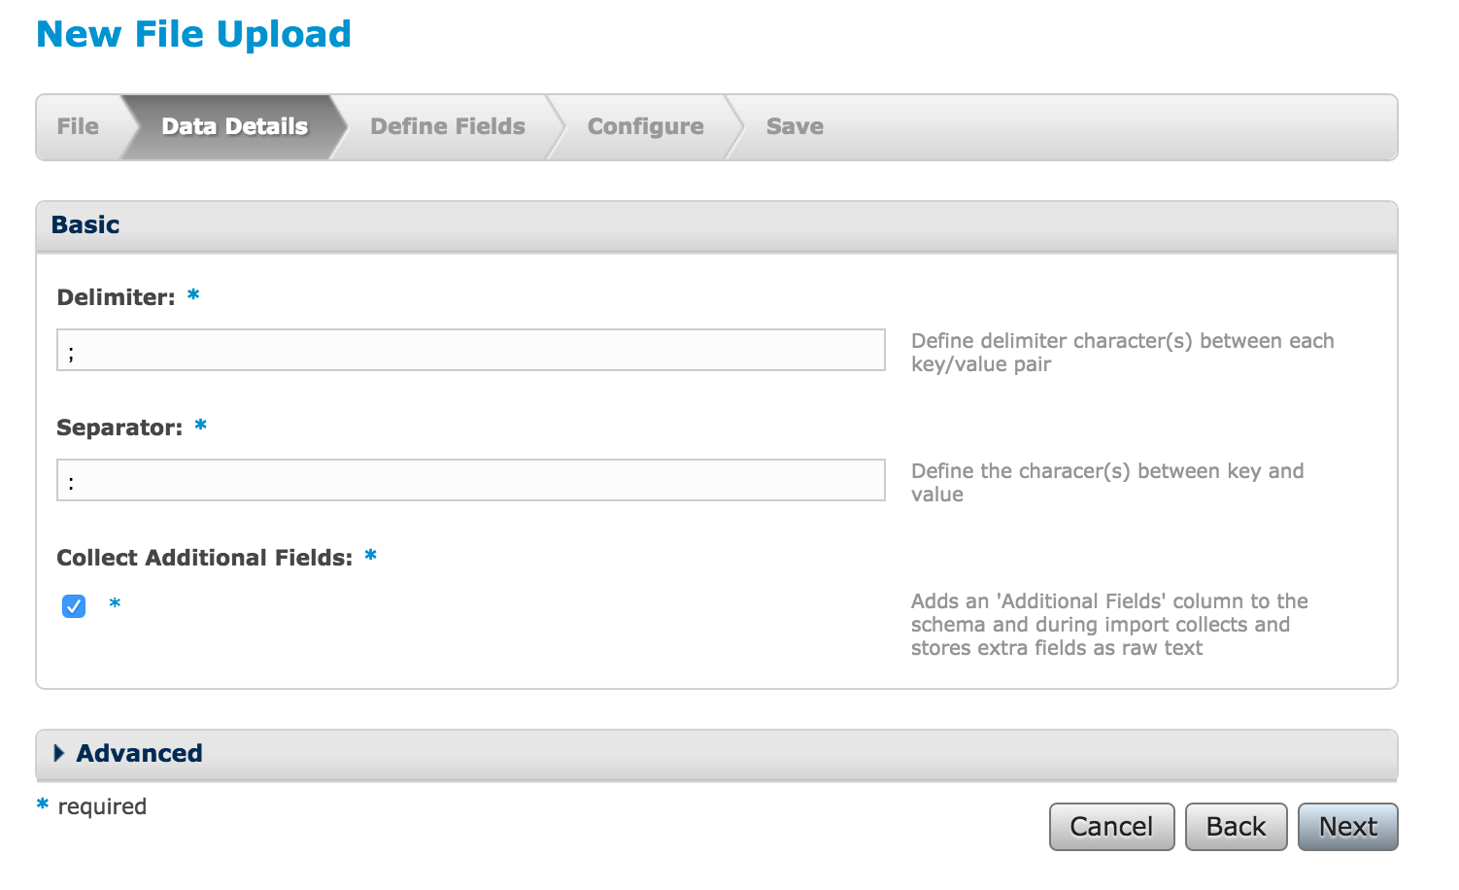Click the required legend asterisk
Viewport: 1459px width, 890px height.
click(42, 804)
